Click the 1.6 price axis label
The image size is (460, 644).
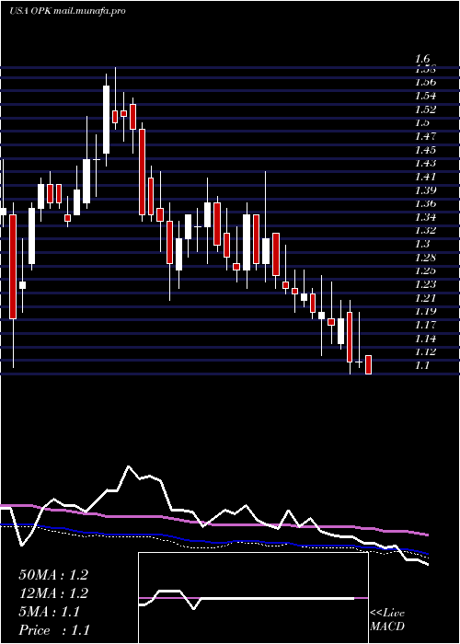pyautogui.click(x=422, y=59)
